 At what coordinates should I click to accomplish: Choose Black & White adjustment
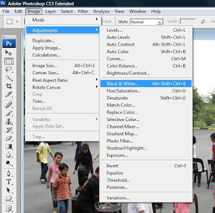(146, 83)
